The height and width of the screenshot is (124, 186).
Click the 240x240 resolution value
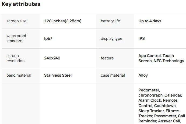click(x=52, y=58)
